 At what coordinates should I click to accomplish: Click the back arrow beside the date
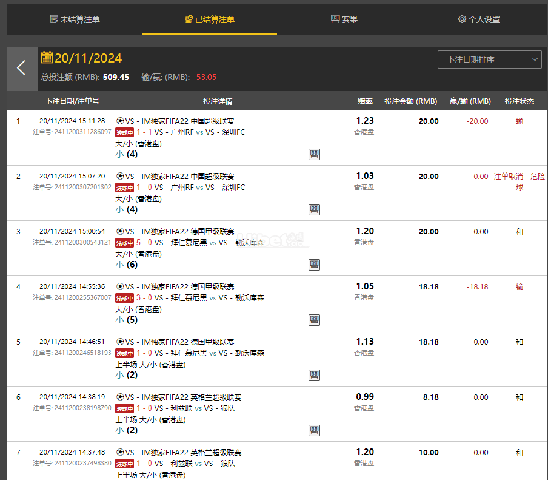coord(22,68)
